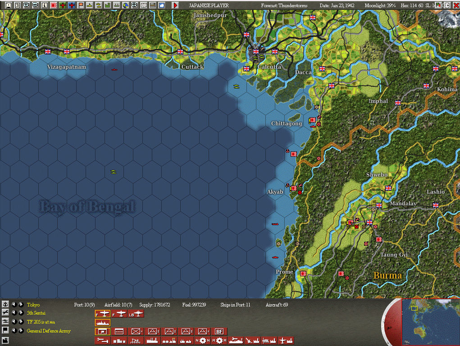Click the 'Fuel: 997239' readout
The width and height of the screenshot is (460, 346).
point(194,305)
